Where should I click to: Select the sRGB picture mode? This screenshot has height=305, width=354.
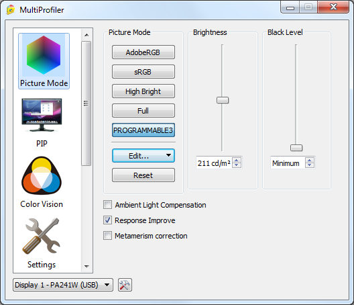(143, 72)
